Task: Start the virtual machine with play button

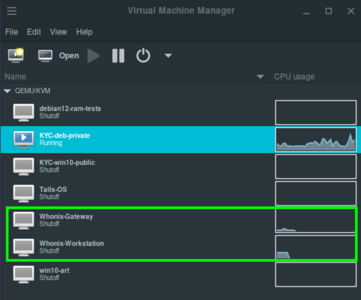Action: point(94,55)
